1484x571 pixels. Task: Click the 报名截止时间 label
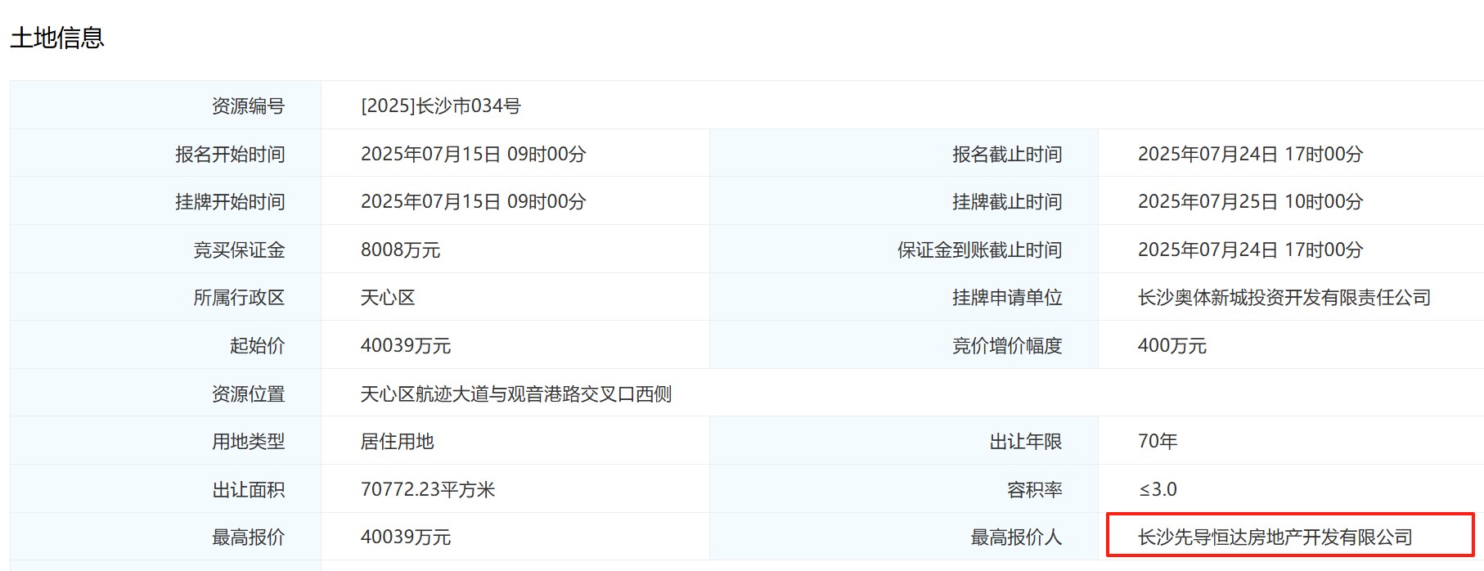tap(1007, 154)
